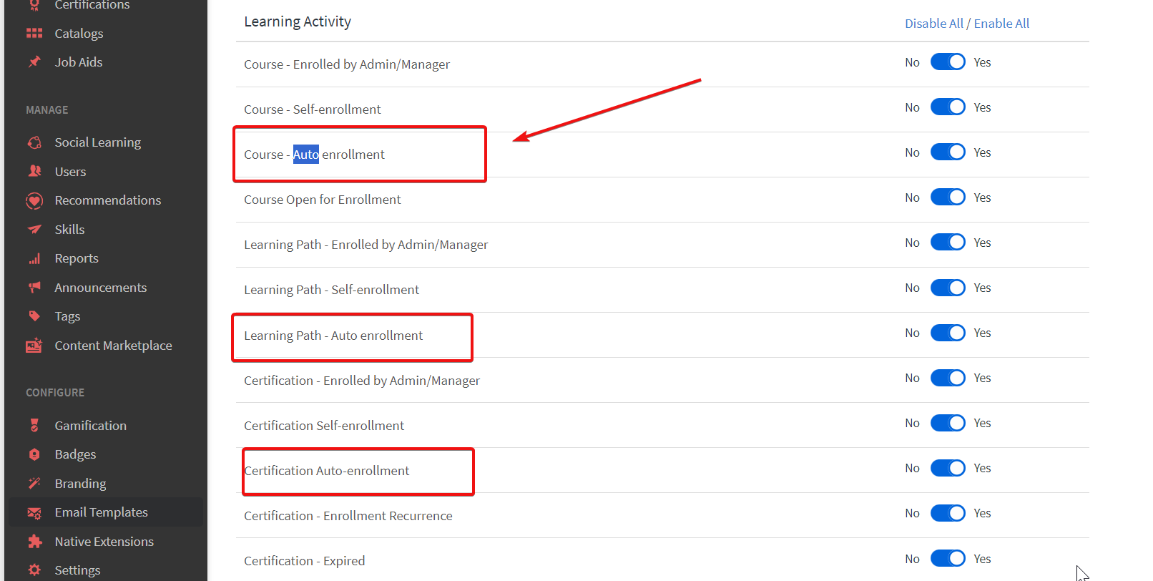The height and width of the screenshot is (581, 1153).
Task: Turn off Certification Auto-enrollment toggle
Action: click(948, 468)
